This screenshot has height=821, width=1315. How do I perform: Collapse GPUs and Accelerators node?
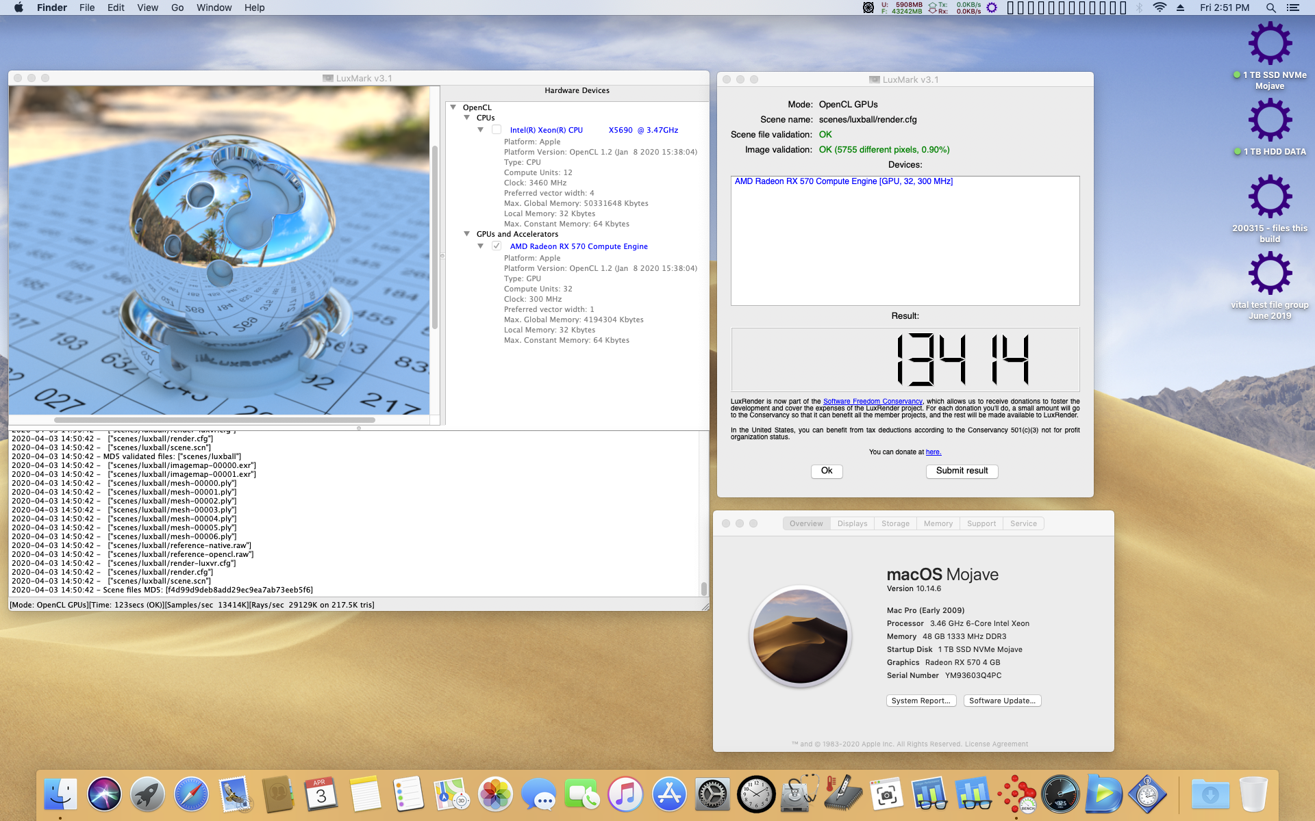(467, 234)
